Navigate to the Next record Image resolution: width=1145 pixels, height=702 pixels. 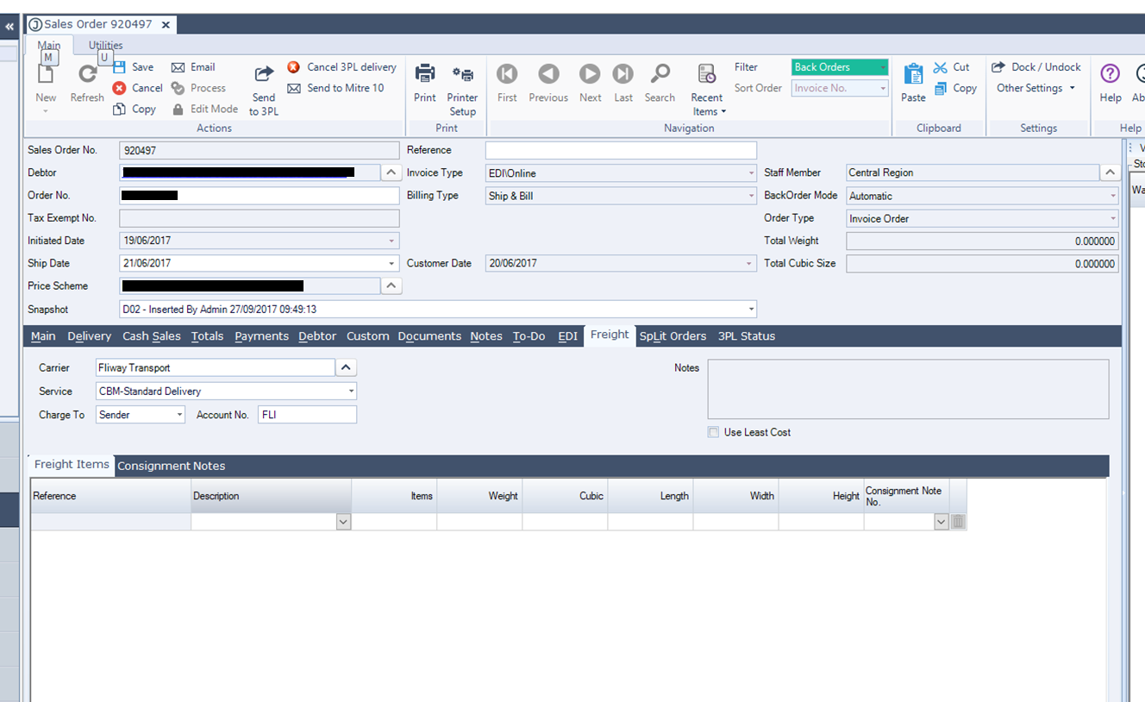pos(590,74)
